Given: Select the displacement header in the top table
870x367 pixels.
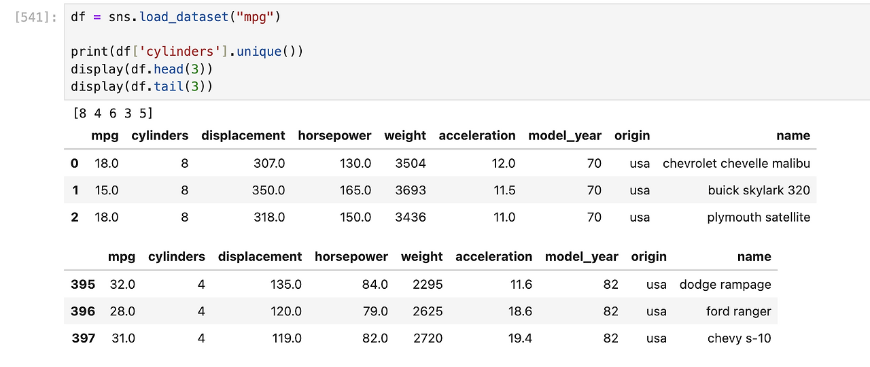Looking at the screenshot, I should [x=243, y=135].
